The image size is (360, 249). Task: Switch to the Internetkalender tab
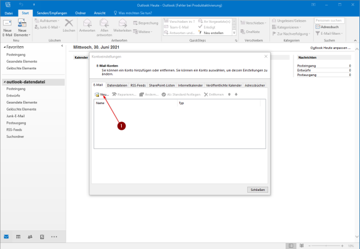click(190, 85)
